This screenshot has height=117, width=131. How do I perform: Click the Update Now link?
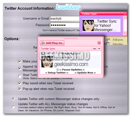pyautogui.click(x=85, y=73)
